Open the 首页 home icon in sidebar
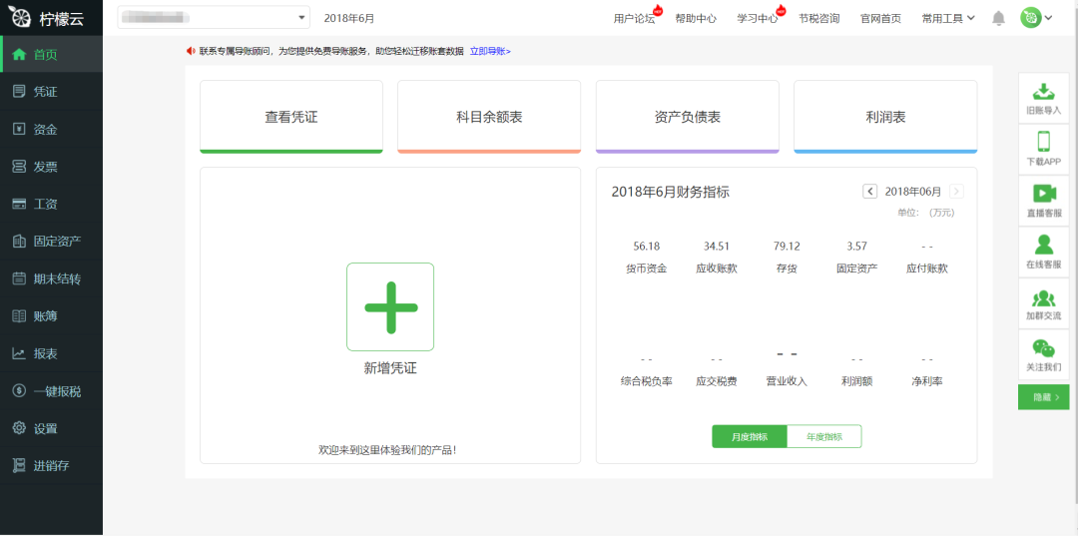Image resolution: width=1078 pixels, height=536 pixels. (x=19, y=54)
